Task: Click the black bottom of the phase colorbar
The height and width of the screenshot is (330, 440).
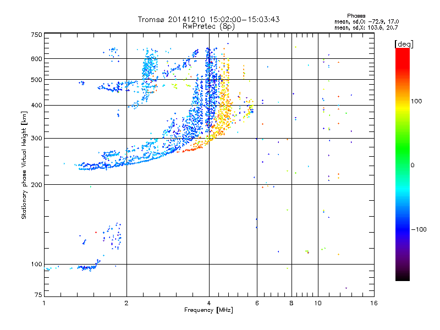Action: (403, 277)
